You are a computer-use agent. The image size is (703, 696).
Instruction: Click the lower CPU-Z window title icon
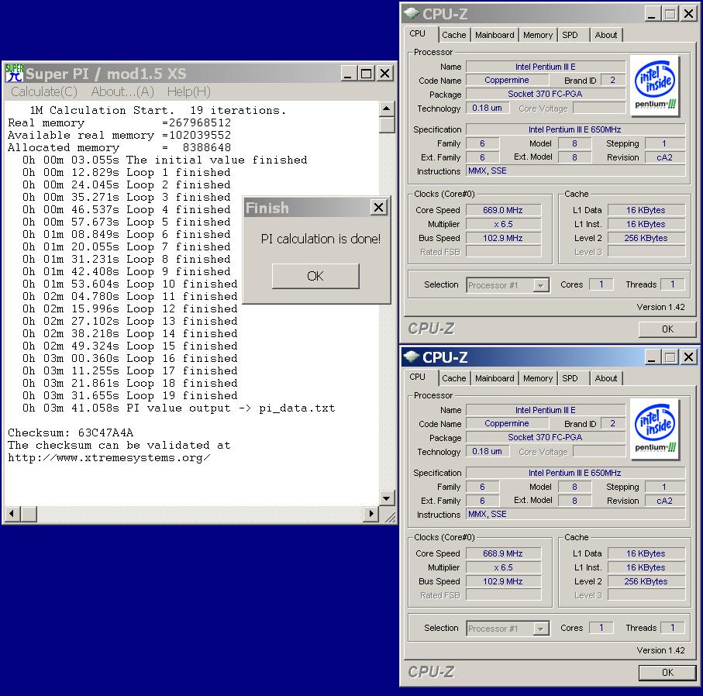click(411, 357)
